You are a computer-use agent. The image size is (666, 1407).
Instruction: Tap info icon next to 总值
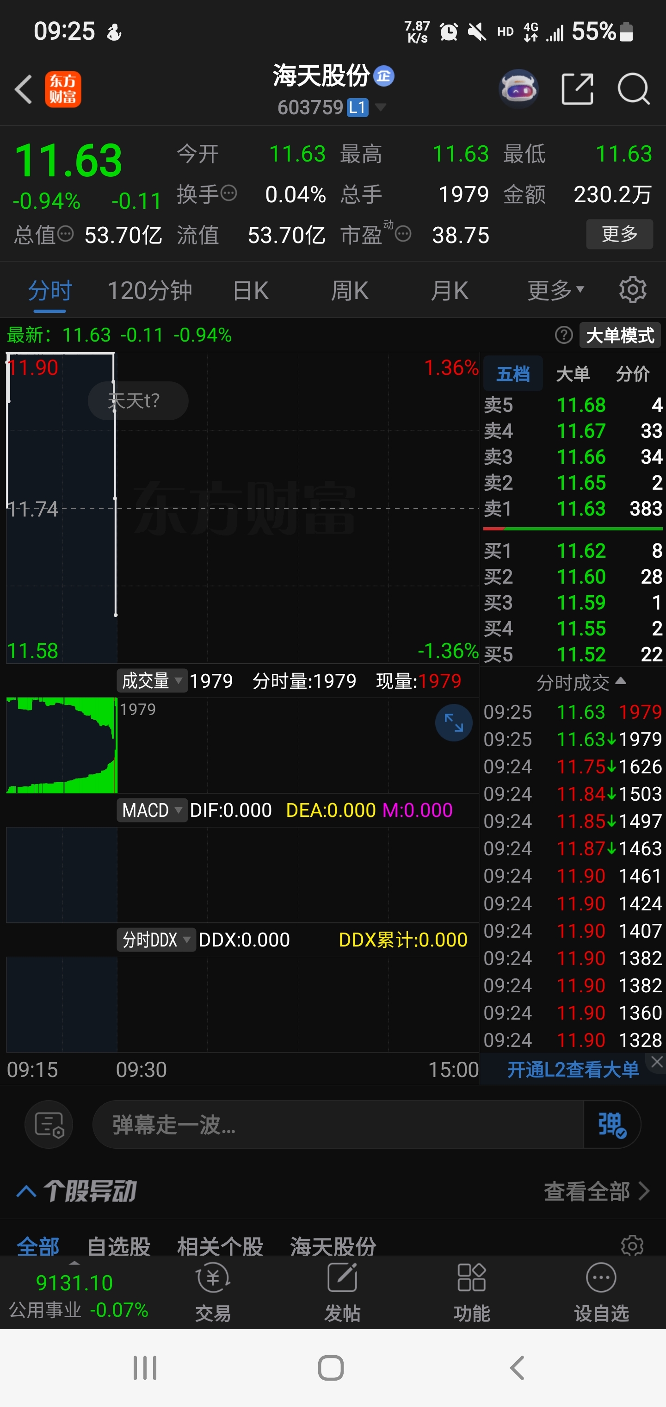(66, 234)
